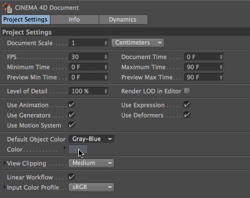Open the Info tab
250x198 pixels.
tap(75, 19)
